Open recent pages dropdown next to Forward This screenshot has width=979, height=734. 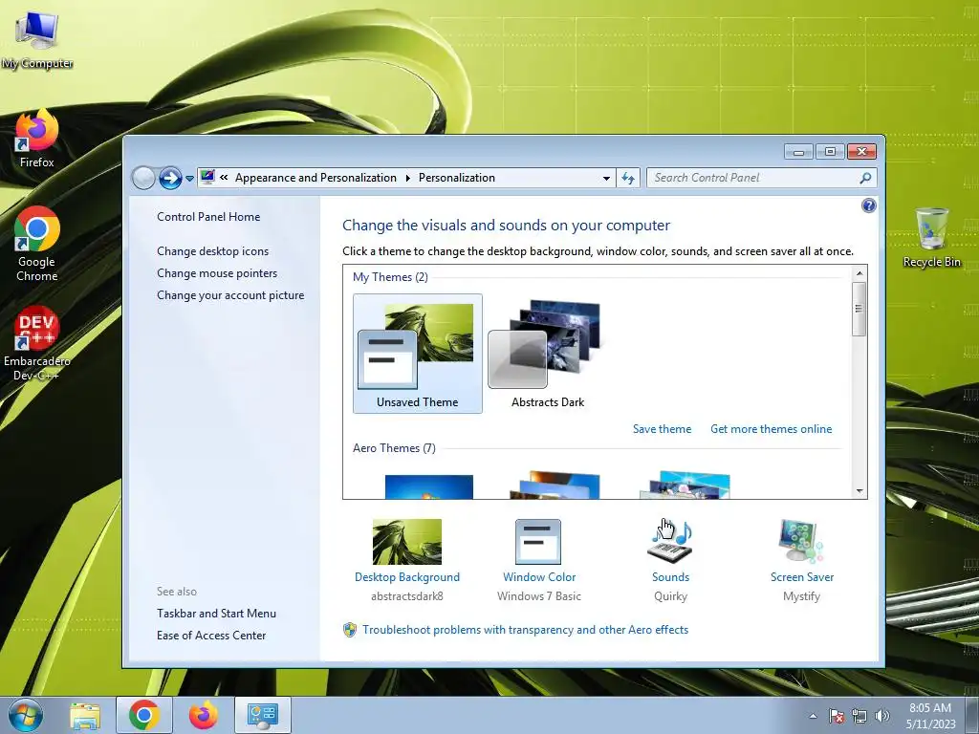pyautogui.click(x=190, y=179)
